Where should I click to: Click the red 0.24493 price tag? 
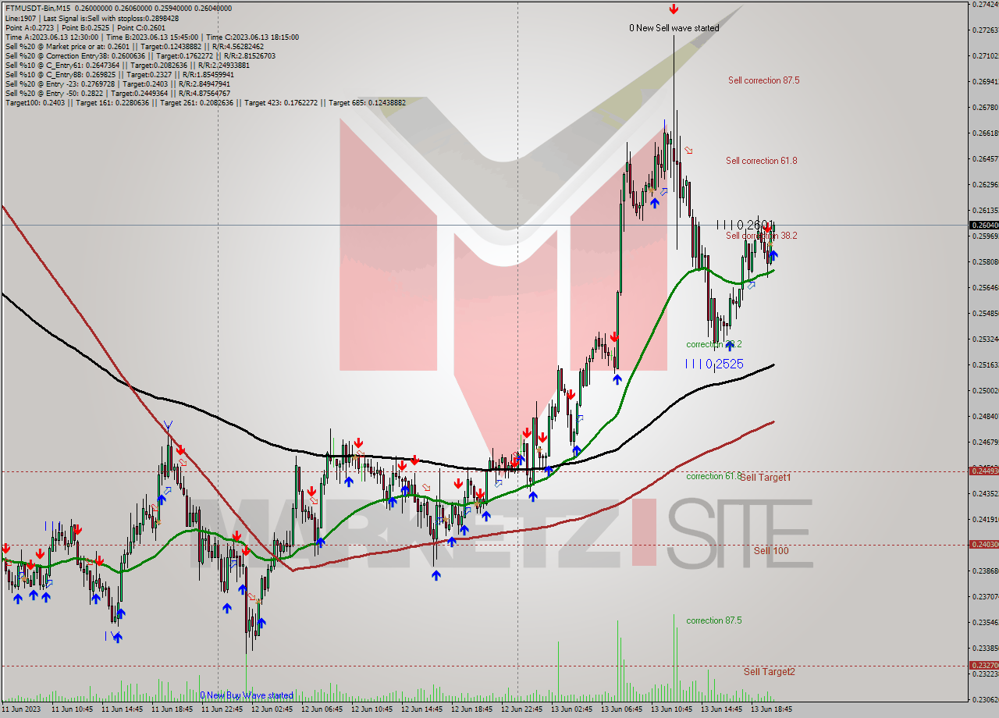point(983,471)
